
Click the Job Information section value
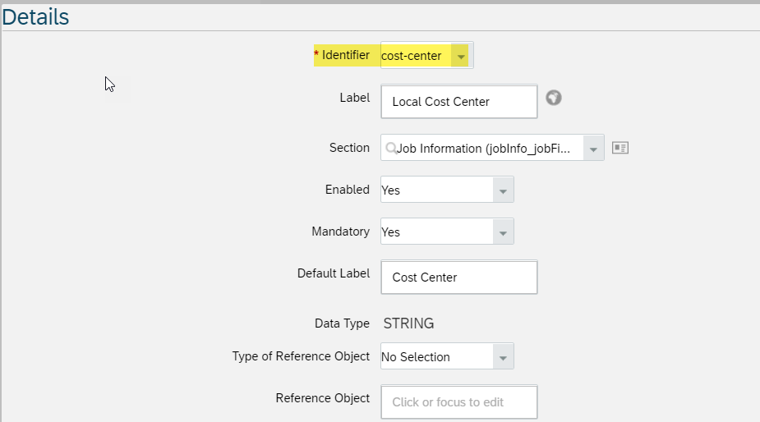(483, 149)
